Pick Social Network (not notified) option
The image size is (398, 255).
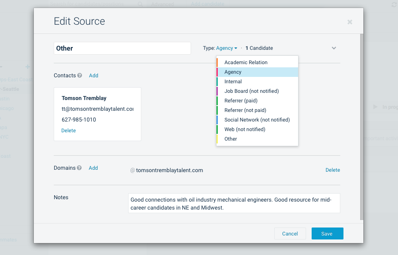click(257, 120)
